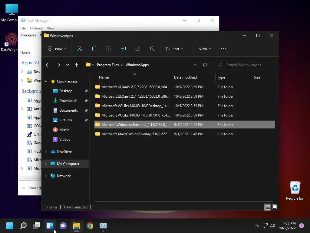This screenshot has height=233, width=310.
Task: Click the Search WindowsApps field
Action: tap(245, 65)
